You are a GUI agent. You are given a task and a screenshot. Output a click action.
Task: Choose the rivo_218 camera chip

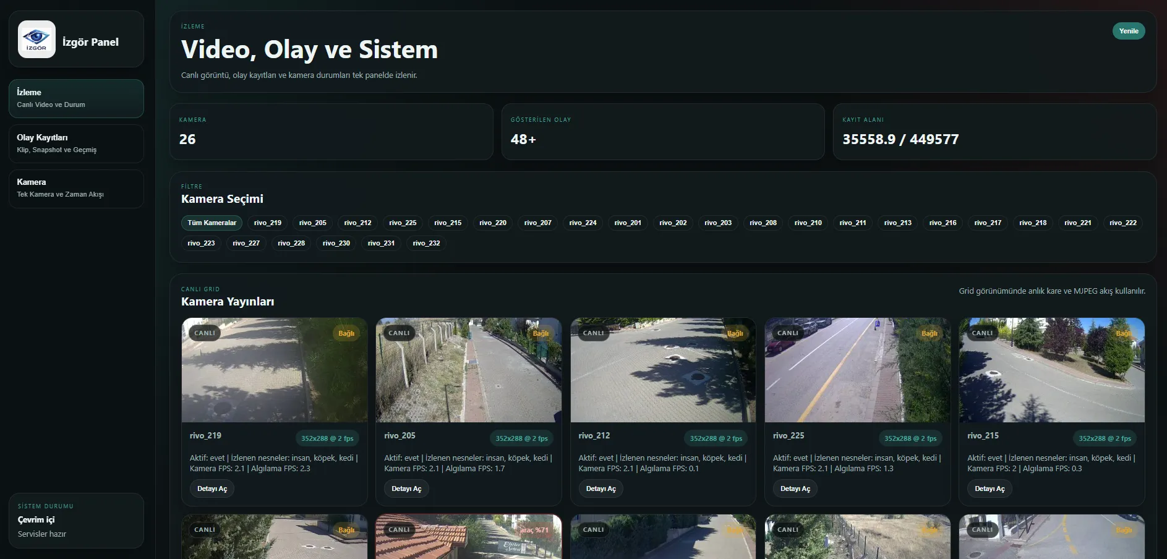tap(1033, 223)
